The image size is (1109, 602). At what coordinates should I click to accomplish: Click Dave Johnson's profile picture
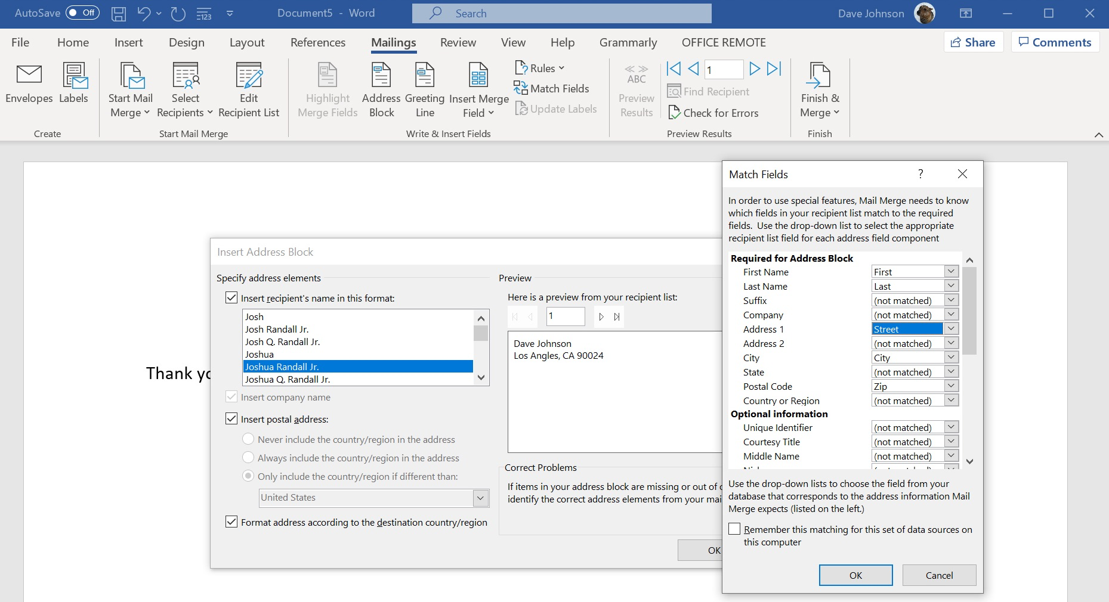pyautogui.click(x=925, y=13)
